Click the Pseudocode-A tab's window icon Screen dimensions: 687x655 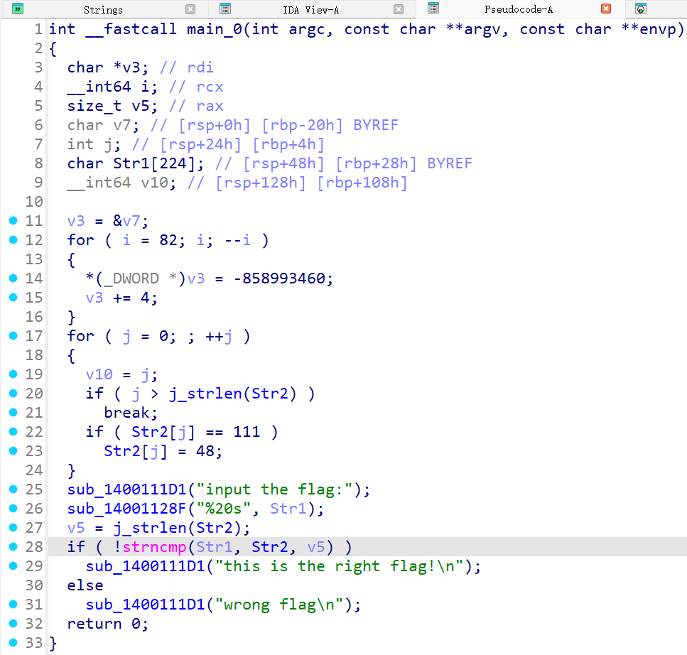coord(433,9)
